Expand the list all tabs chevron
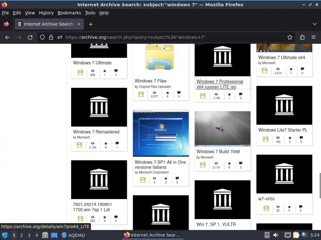The height and width of the screenshot is (240, 321). coord(315,24)
